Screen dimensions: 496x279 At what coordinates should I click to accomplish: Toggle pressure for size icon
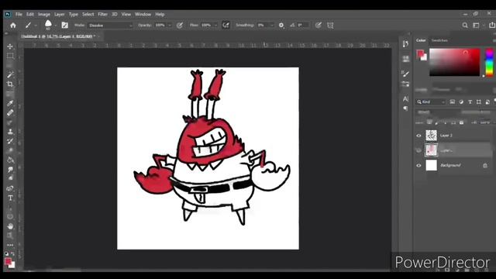[x=319, y=26]
